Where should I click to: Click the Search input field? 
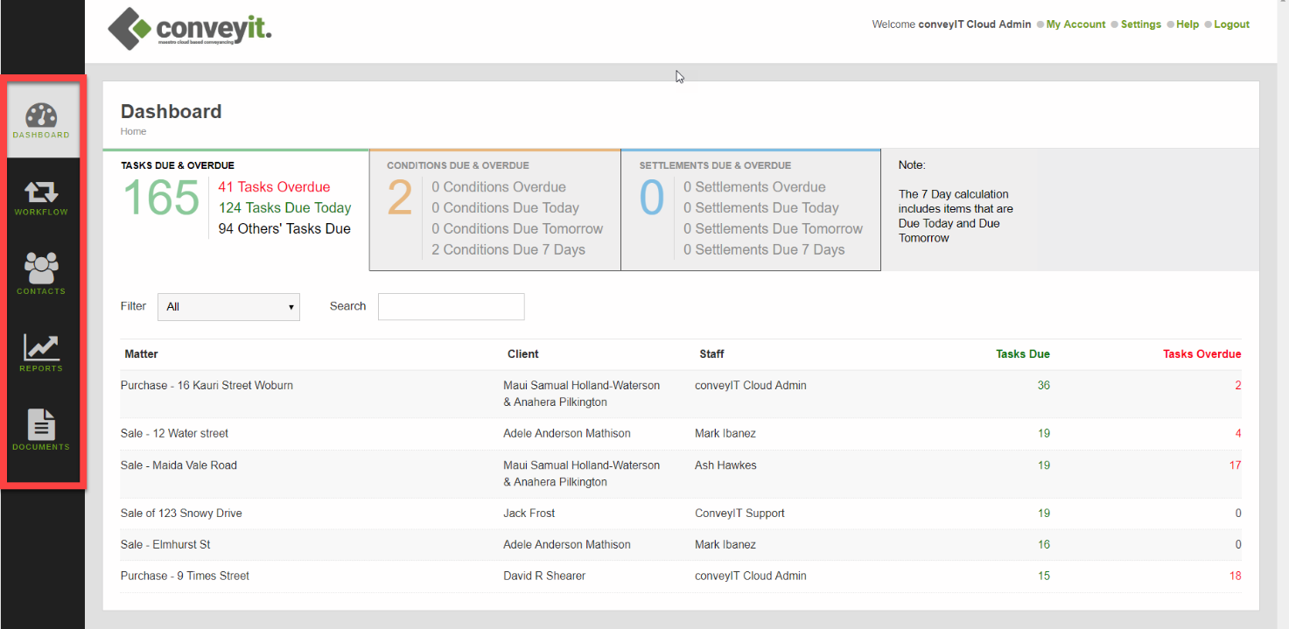(x=451, y=307)
